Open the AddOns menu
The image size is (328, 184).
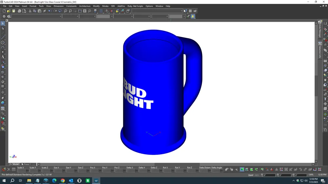(x=121, y=6)
